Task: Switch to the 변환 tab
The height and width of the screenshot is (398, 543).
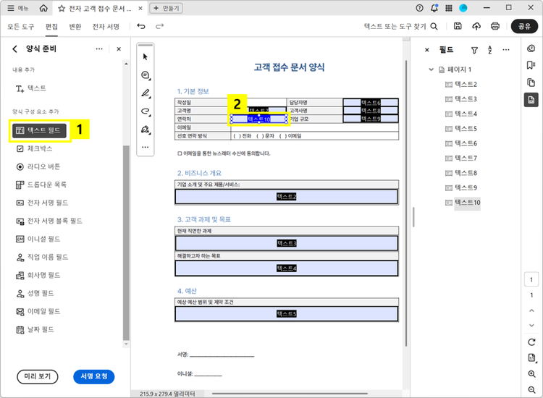Action: pos(75,27)
